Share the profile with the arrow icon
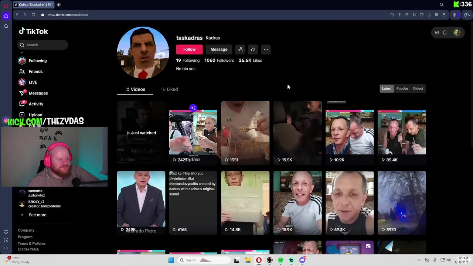Screen dimensions: 473x266 pos(253,50)
